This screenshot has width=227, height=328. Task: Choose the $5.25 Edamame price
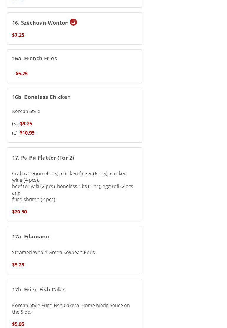click(x=18, y=265)
